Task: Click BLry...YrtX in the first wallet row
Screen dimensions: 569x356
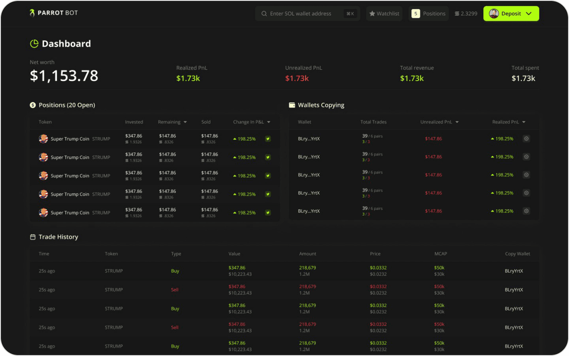Action: (309, 139)
